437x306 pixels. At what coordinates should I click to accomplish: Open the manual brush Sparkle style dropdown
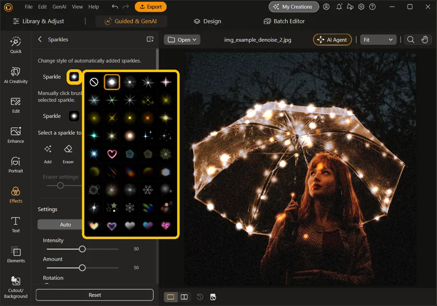[x=74, y=116]
